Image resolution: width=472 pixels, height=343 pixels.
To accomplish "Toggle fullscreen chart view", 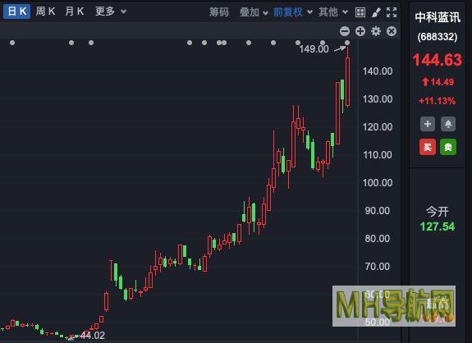I will (x=392, y=12).
